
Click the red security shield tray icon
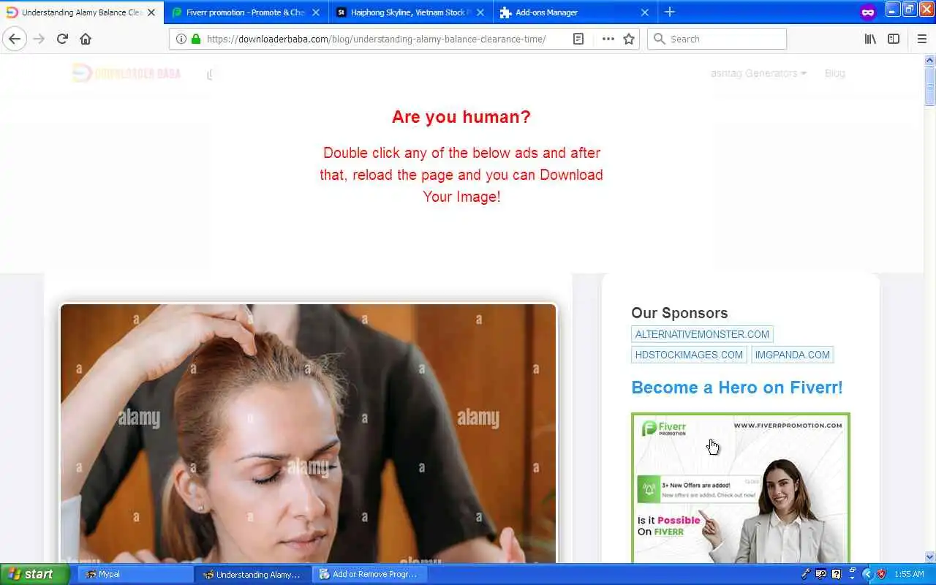pos(882,574)
